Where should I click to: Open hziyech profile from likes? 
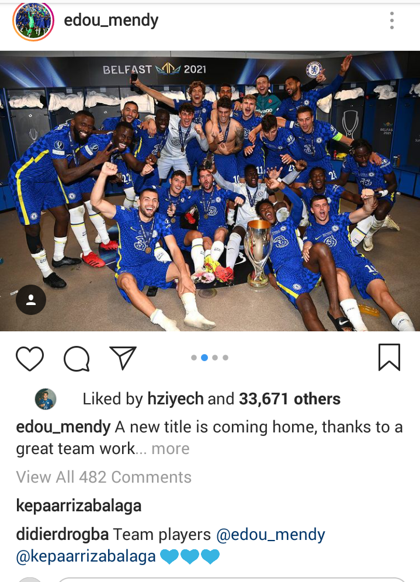(175, 399)
